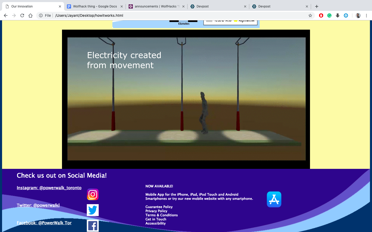
Task: Open a new browser tab
Action: (x=317, y=6)
